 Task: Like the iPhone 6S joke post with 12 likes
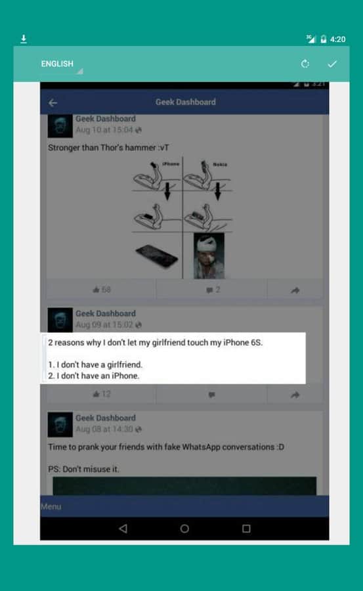point(101,394)
